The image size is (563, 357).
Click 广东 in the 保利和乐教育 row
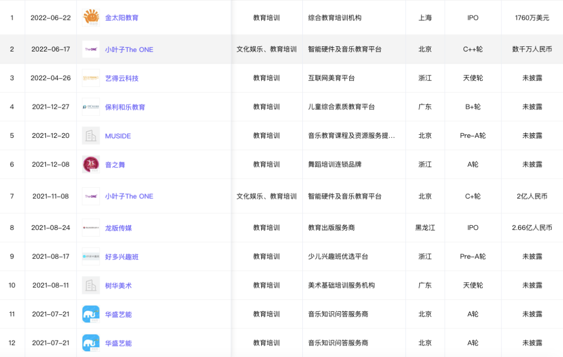(425, 107)
